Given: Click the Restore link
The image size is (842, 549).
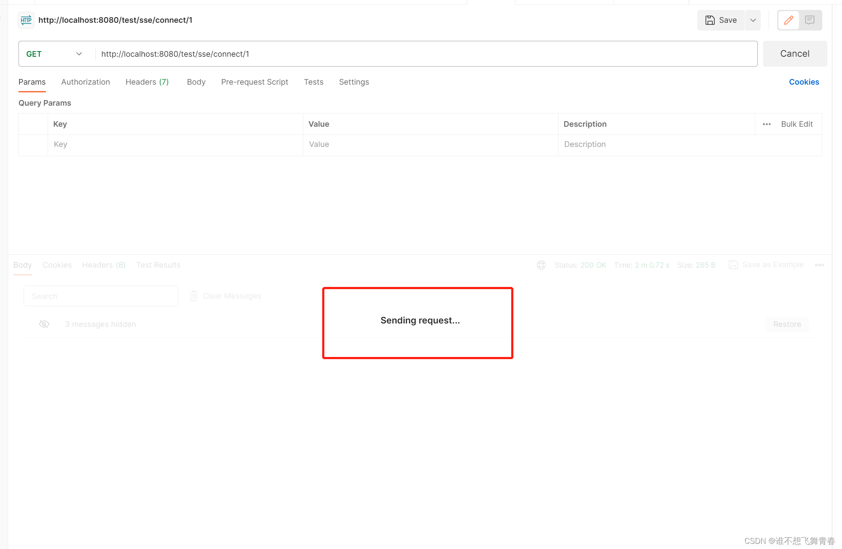Looking at the screenshot, I should click(787, 324).
